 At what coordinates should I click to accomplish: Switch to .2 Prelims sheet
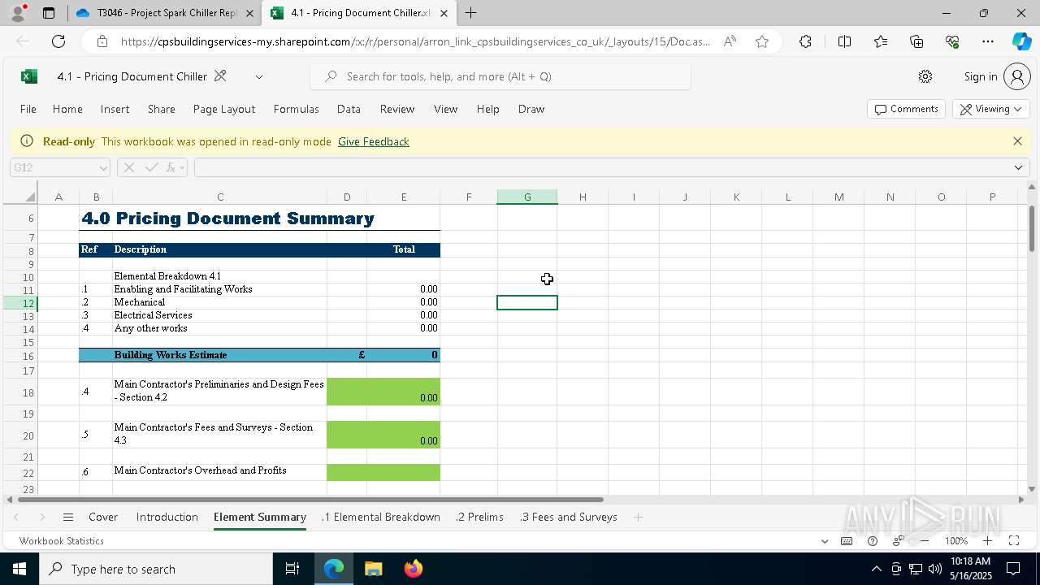tap(480, 517)
